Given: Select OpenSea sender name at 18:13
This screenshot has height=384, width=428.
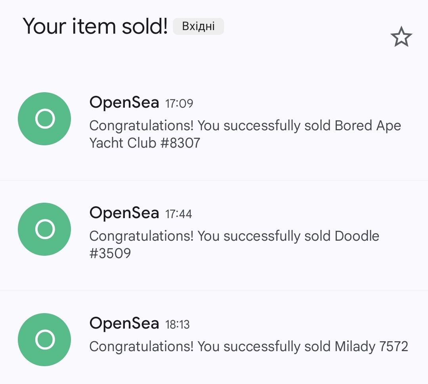Looking at the screenshot, I should coord(124,323).
